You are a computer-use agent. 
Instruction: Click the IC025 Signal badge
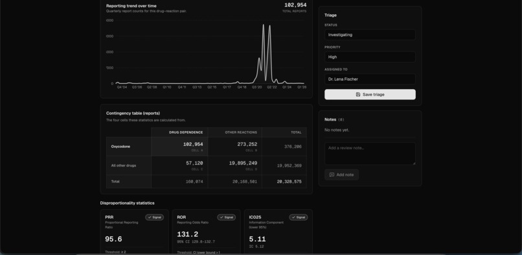[x=299, y=218]
